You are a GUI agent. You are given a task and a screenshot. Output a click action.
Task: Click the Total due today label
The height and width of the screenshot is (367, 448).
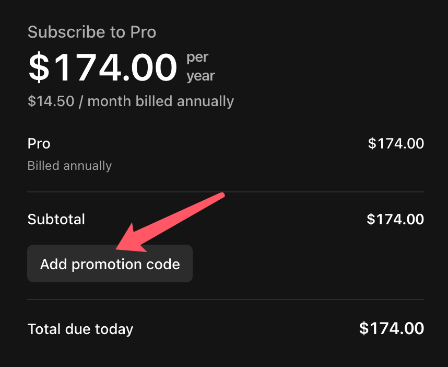80,328
